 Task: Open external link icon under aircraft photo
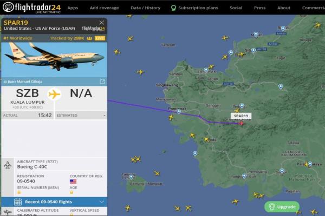click(102, 82)
